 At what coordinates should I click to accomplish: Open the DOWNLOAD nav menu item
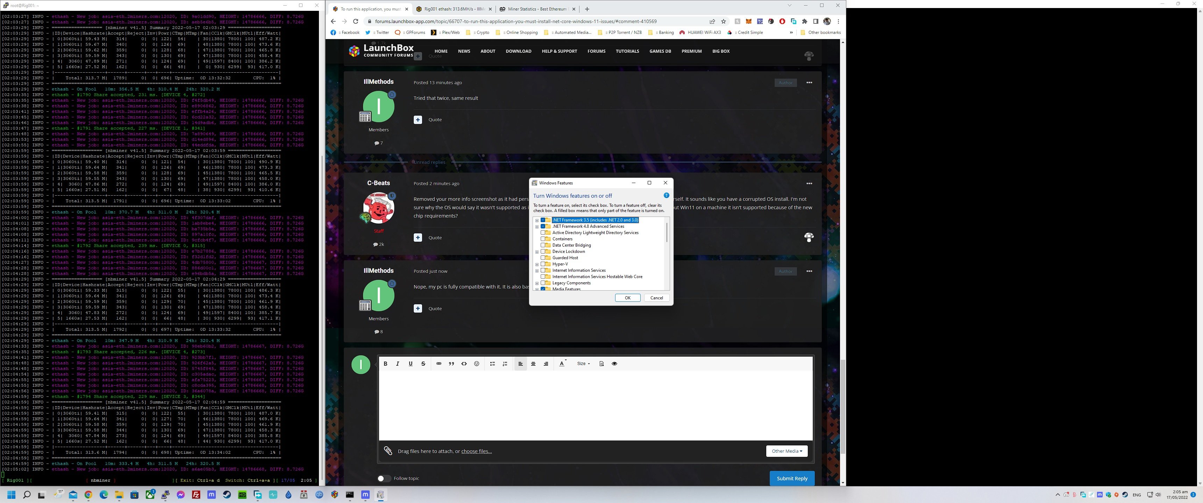coord(518,51)
